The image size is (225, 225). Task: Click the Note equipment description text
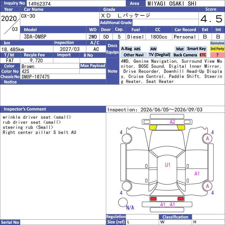pyautogui.click(x=172, y=71)
